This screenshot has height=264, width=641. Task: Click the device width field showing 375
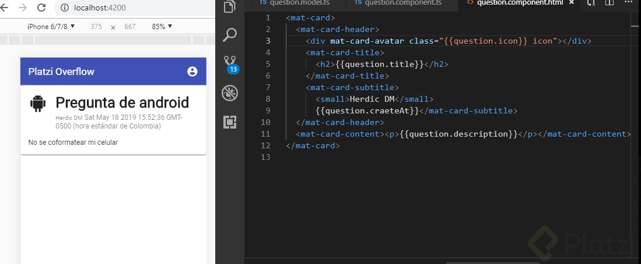(96, 27)
